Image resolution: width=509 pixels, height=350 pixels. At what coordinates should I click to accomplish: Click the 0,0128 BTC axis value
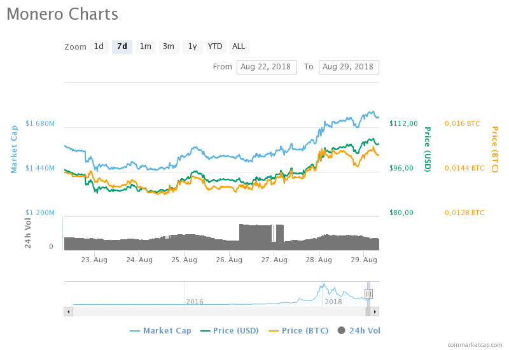coord(464,213)
